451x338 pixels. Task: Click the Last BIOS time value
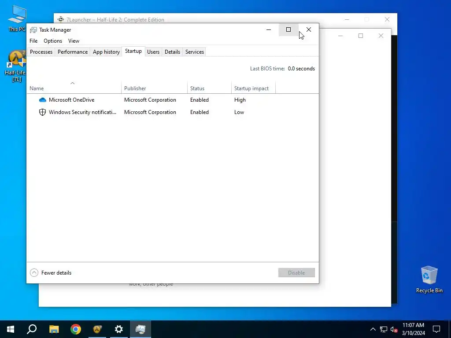click(301, 68)
